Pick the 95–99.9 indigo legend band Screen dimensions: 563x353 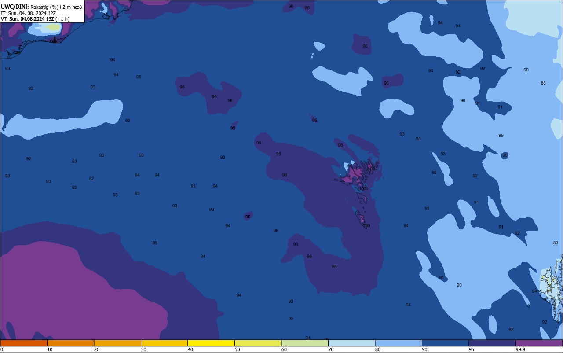click(x=492, y=343)
